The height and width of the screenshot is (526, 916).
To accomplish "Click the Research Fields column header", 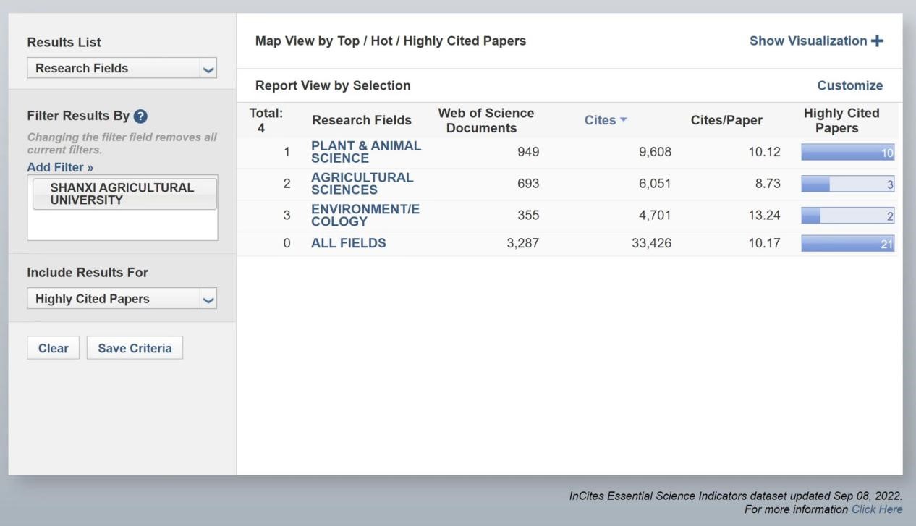I will pyautogui.click(x=361, y=120).
